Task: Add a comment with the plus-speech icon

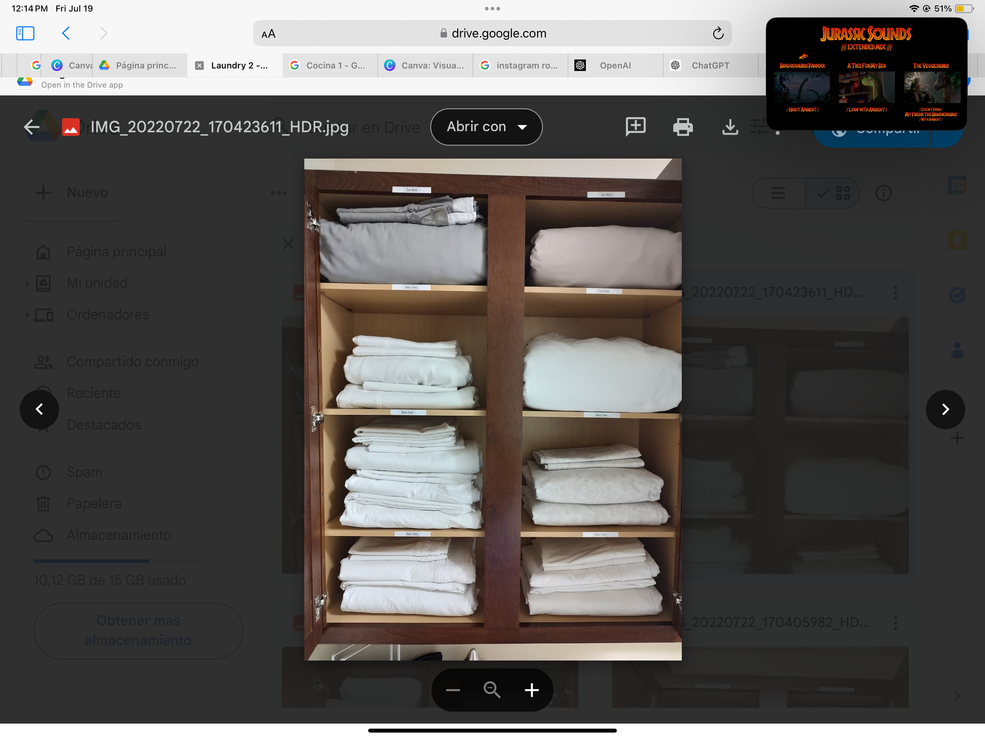Action: 635,127
